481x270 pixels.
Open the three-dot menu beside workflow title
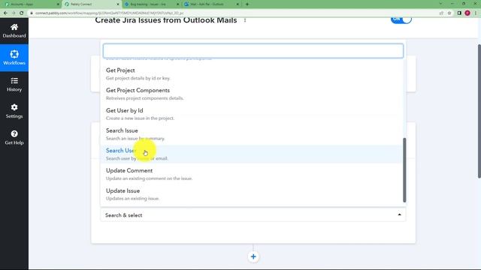pos(245,20)
